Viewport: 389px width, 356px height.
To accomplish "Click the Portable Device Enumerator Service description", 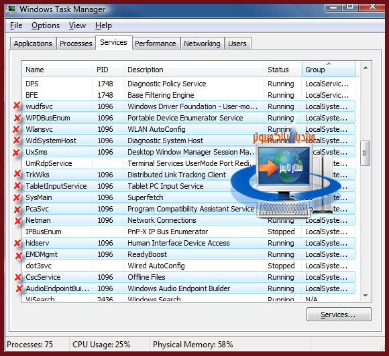I will [185, 118].
